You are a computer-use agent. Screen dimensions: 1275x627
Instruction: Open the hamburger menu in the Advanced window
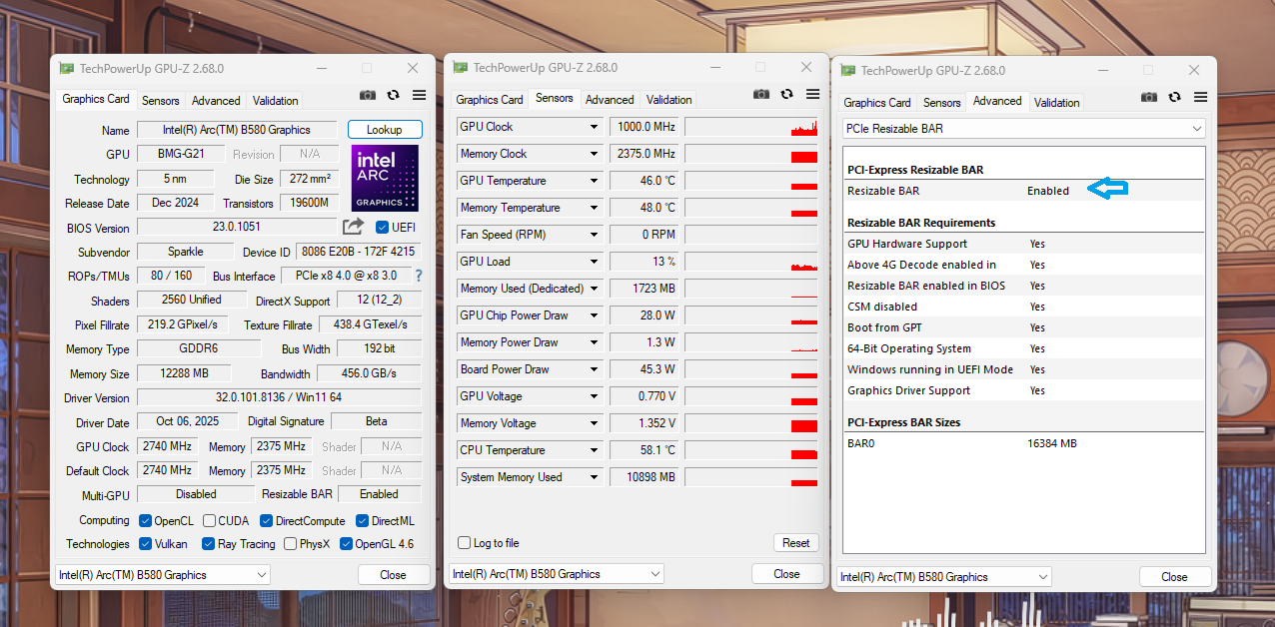point(1200,97)
